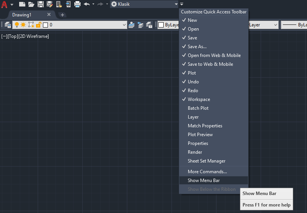Choose More Commands... from the menu
The height and width of the screenshot is (213, 307).
(x=207, y=172)
